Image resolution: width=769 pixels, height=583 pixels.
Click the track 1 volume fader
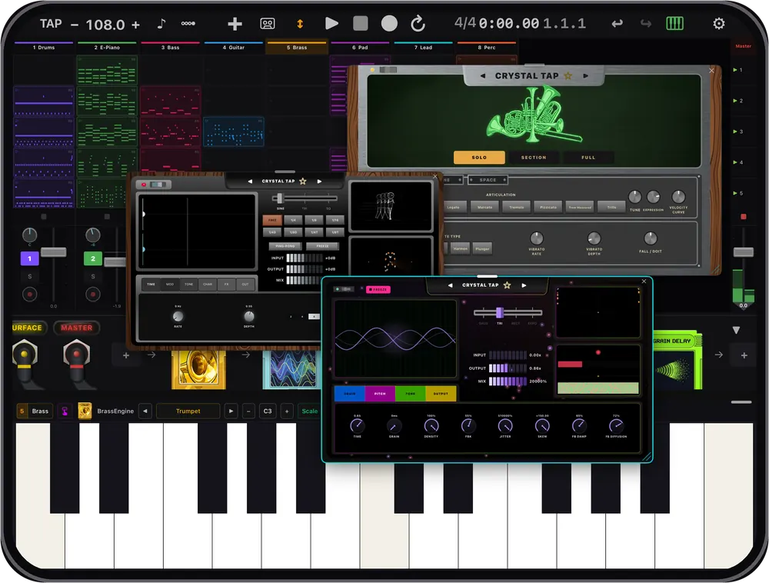click(54, 252)
